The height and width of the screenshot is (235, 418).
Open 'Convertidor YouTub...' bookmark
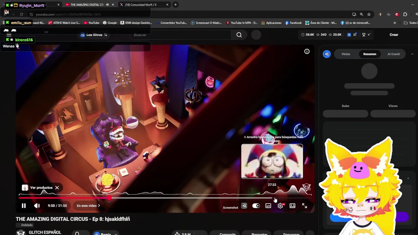(x=171, y=23)
